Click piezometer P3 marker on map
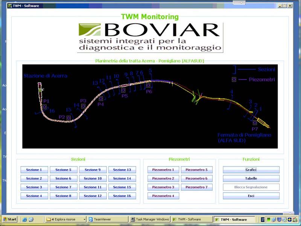 point(83,106)
